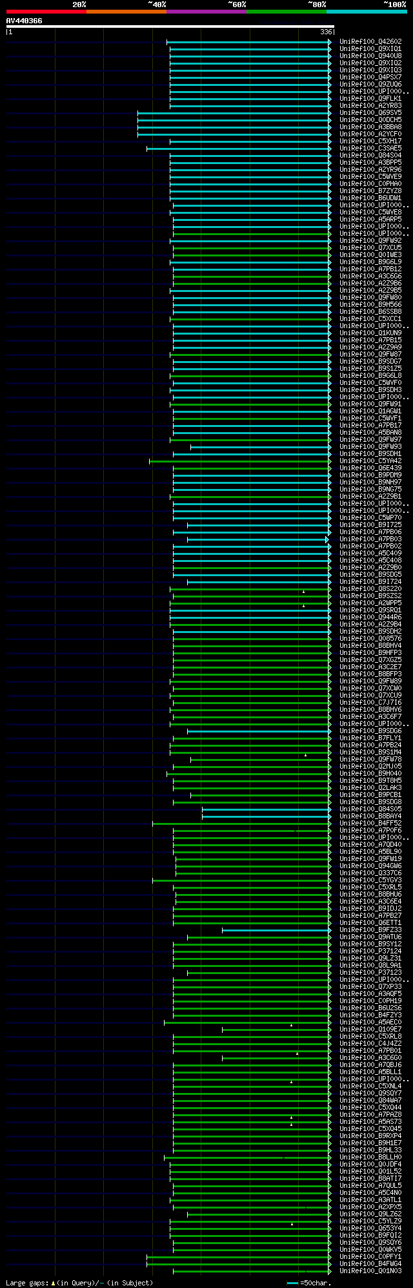Click the red 20% identity legend segment
Screen dimensions: 413x1288
[46, 12]
